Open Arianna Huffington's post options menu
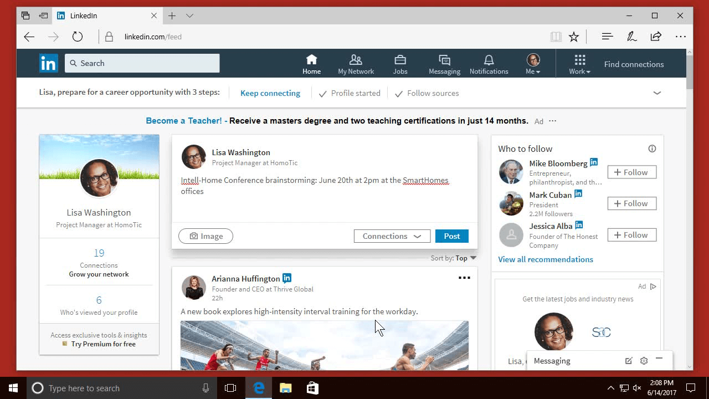The image size is (709, 399). pyautogui.click(x=464, y=277)
